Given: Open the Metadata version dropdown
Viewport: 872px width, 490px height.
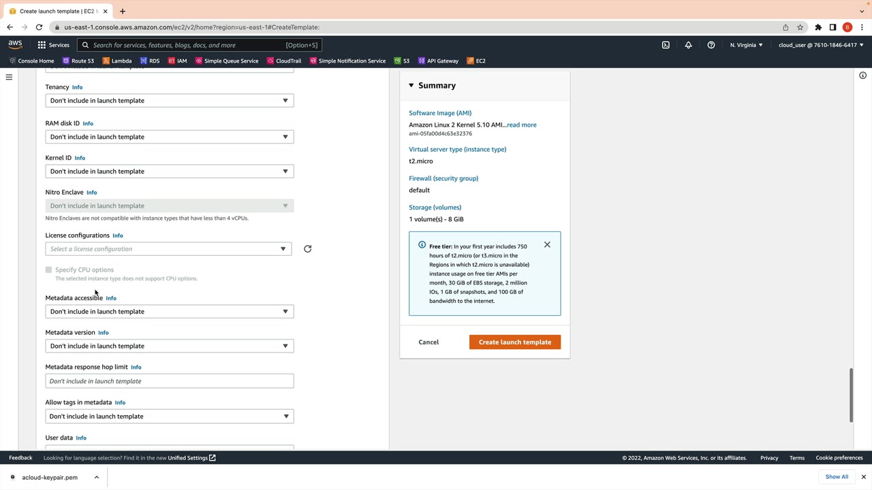Looking at the screenshot, I should tap(170, 346).
